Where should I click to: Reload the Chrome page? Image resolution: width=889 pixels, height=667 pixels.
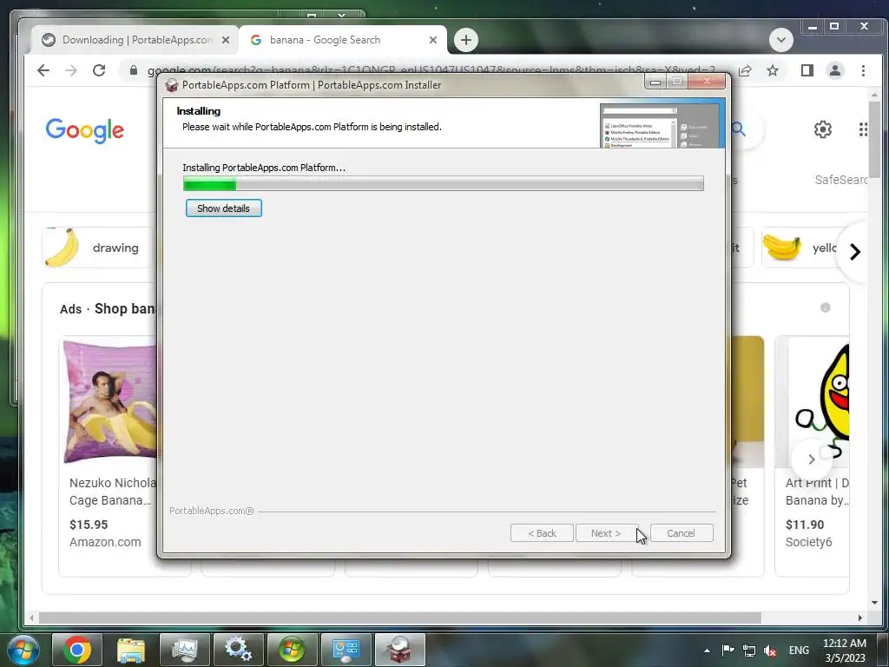(x=99, y=70)
